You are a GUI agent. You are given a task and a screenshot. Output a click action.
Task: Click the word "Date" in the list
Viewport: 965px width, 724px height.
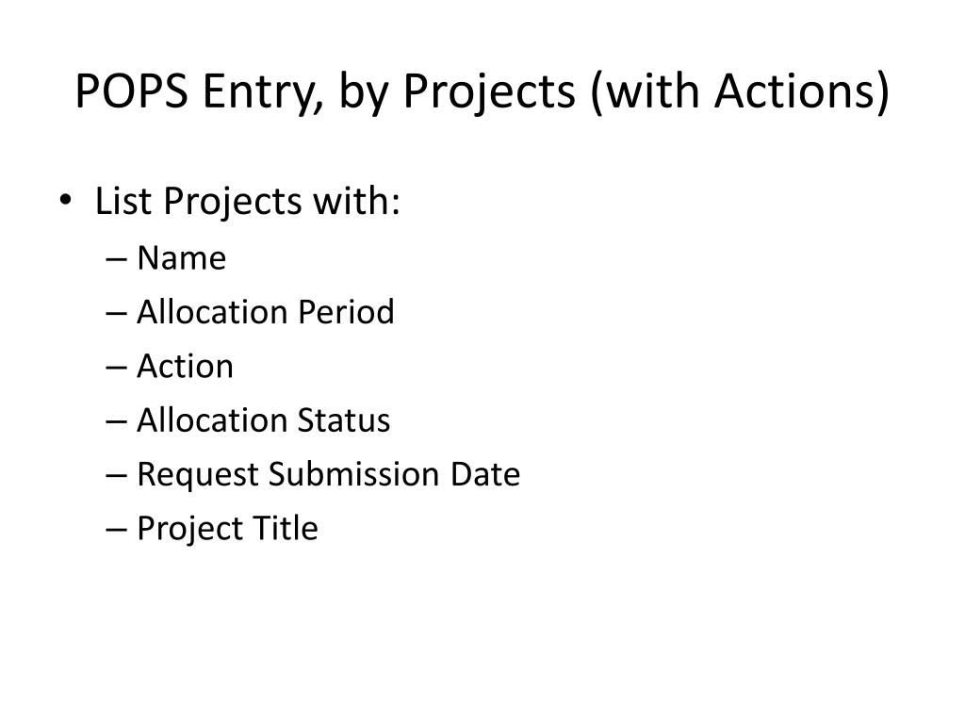click(x=485, y=474)
